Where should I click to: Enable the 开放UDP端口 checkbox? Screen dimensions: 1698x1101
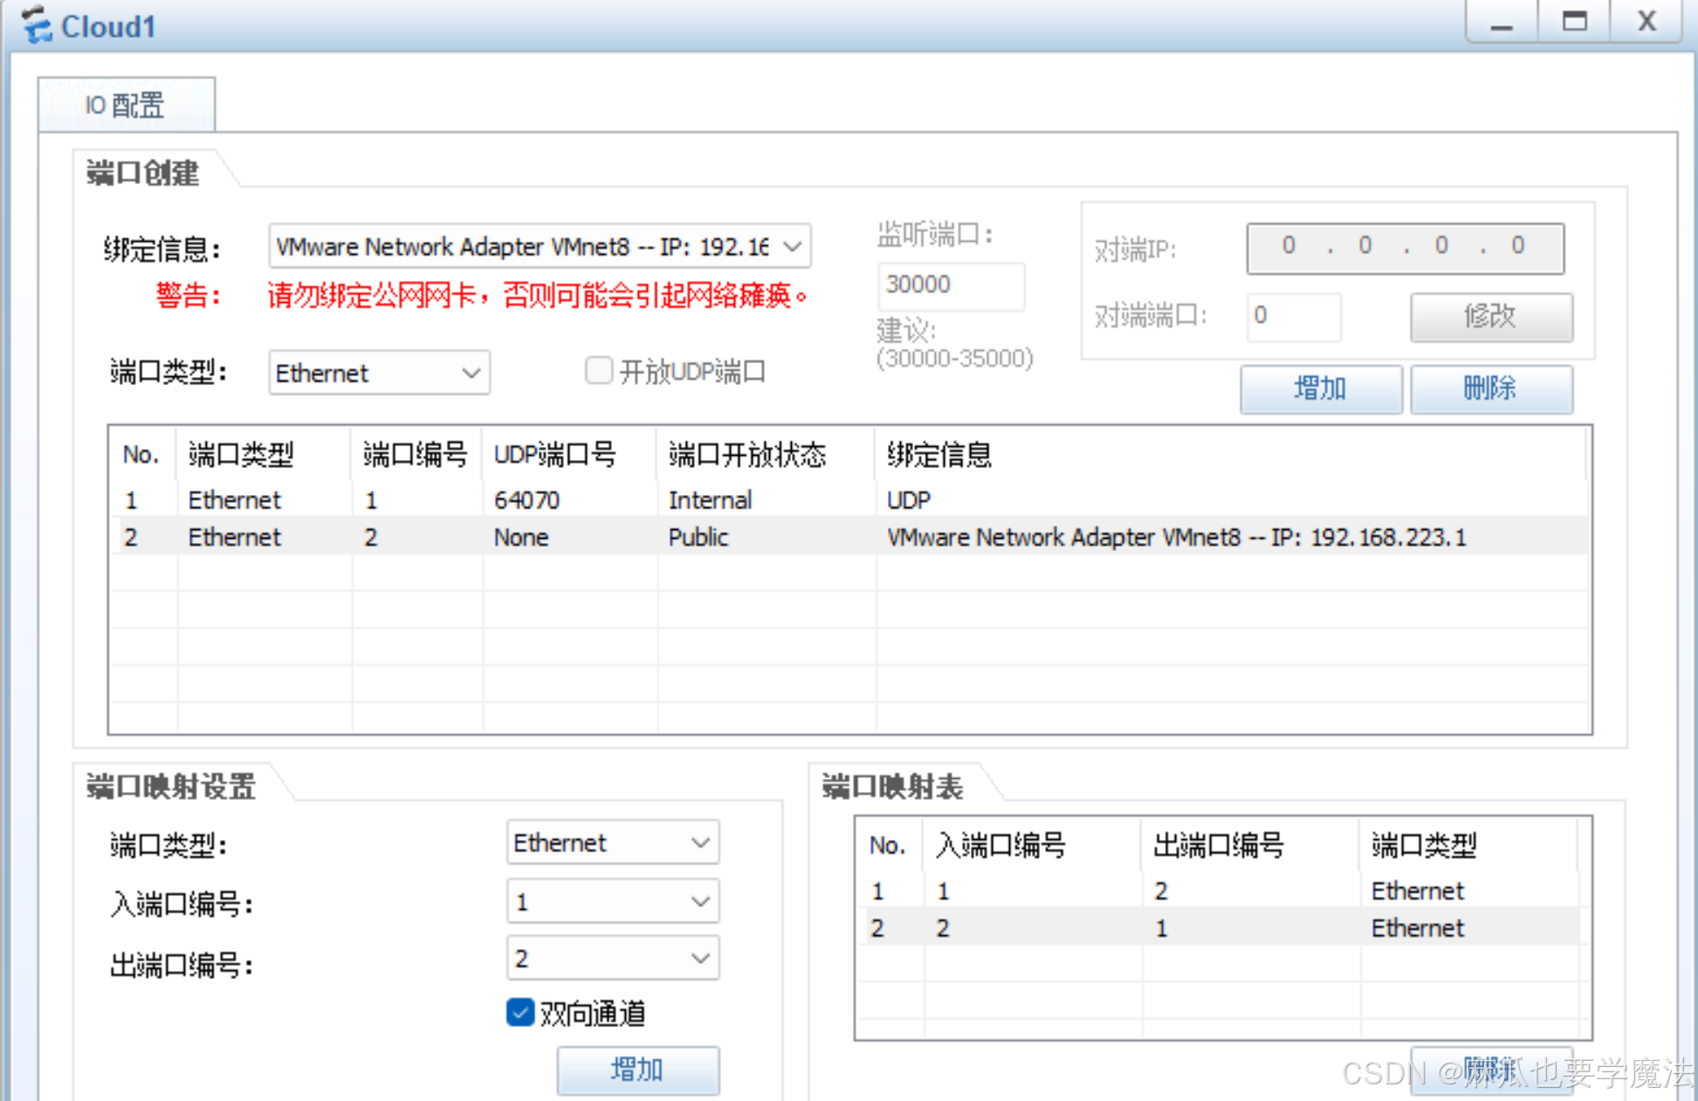(599, 371)
